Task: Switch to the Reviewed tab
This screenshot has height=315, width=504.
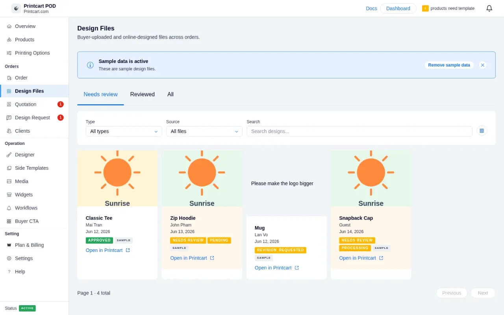Action: [x=143, y=94]
